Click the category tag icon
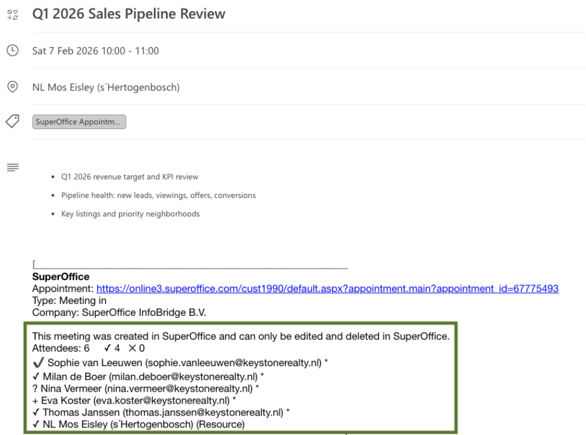The width and height of the screenshot is (586, 435). [x=13, y=122]
